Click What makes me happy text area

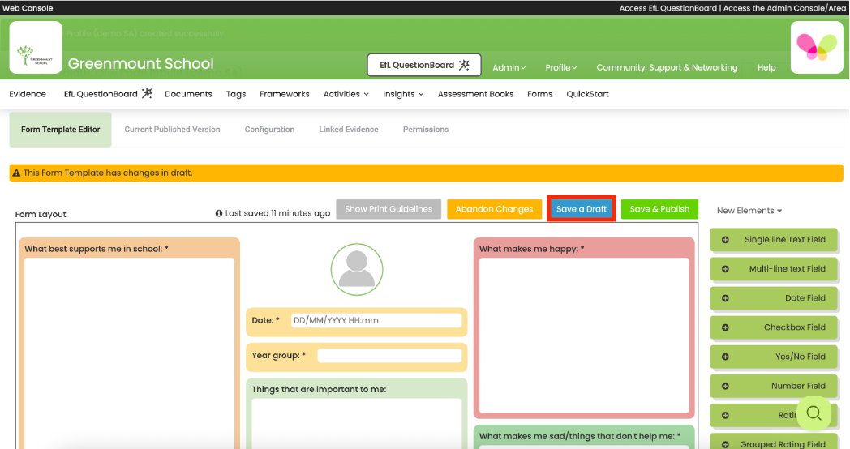coord(584,336)
